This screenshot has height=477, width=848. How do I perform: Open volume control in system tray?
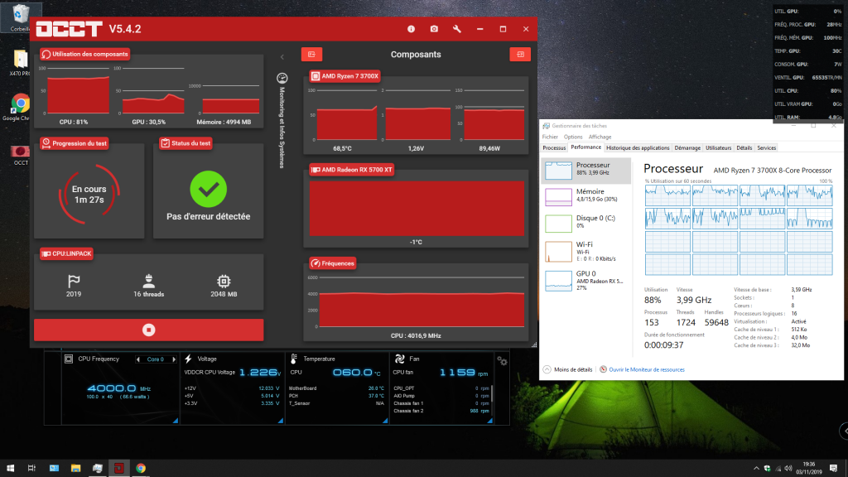click(788, 469)
